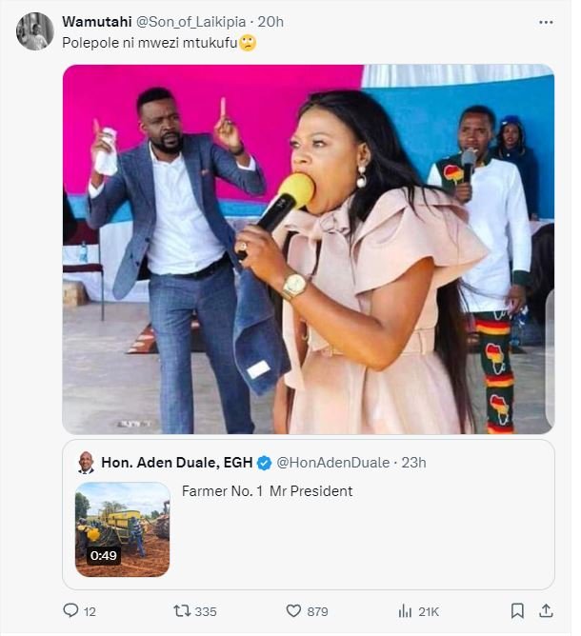Screen dimensions: 581x636
Task: Click the reply speech bubble icon
Action: [x=70, y=610]
